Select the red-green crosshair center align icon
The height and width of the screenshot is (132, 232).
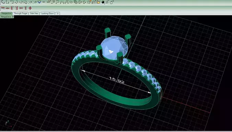click(x=30, y=8)
